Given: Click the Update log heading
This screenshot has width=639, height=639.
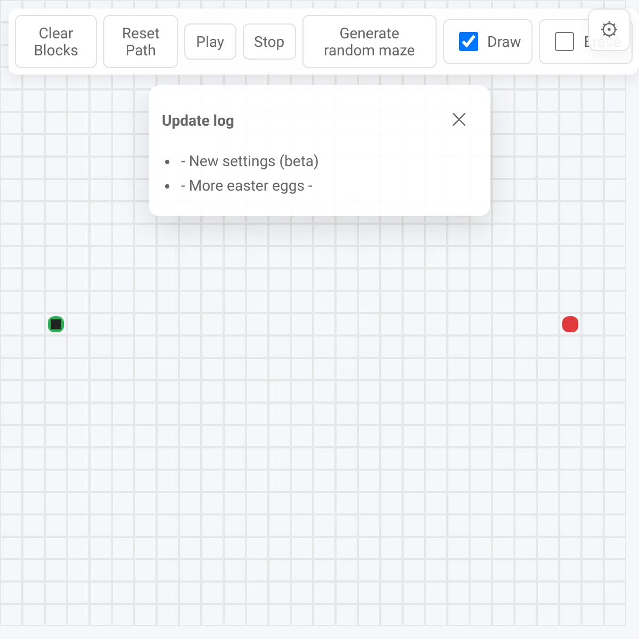Looking at the screenshot, I should pyautogui.click(x=198, y=121).
